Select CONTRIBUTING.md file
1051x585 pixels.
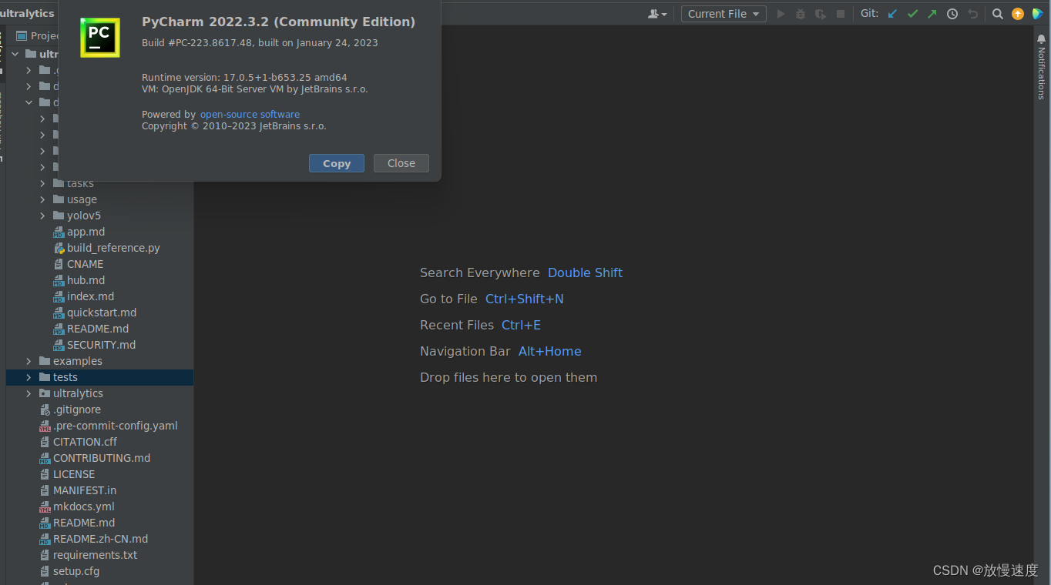pos(102,458)
